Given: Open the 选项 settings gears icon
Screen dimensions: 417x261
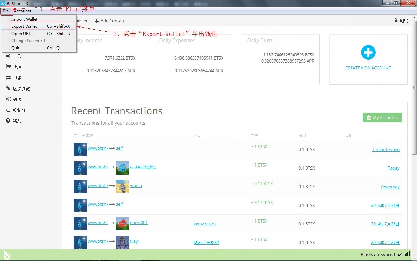Looking at the screenshot, I should pyautogui.click(x=8, y=99).
